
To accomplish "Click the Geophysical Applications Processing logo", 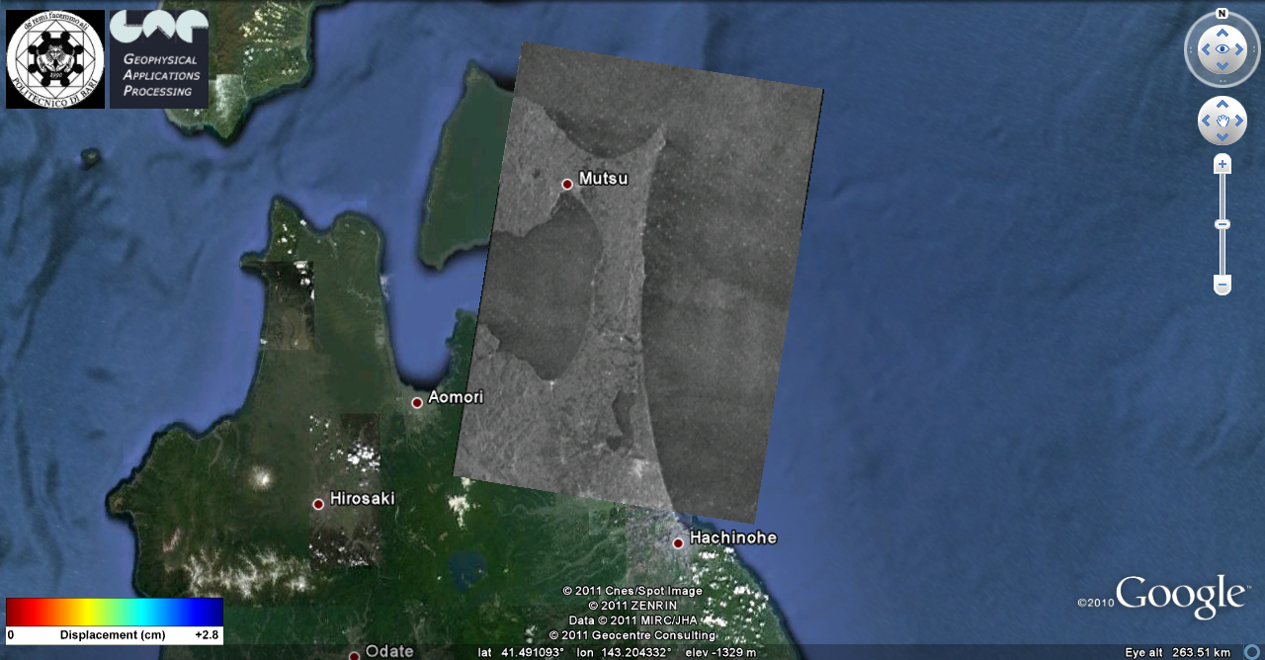I will [x=159, y=59].
